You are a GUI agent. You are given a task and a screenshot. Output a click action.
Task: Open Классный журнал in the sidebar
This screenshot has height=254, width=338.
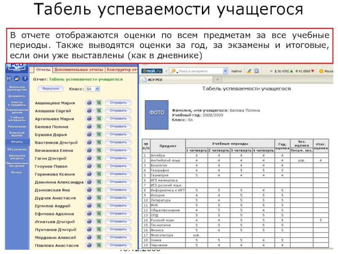click(x=16, y=134)
